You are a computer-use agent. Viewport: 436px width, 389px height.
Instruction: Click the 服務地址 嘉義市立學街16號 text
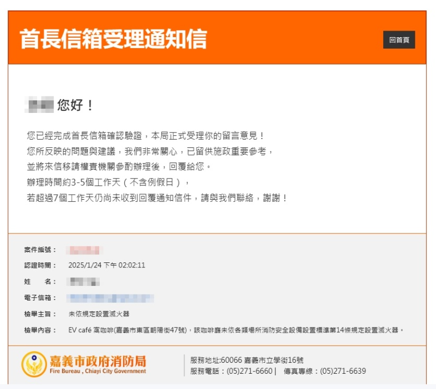point(247,360)
